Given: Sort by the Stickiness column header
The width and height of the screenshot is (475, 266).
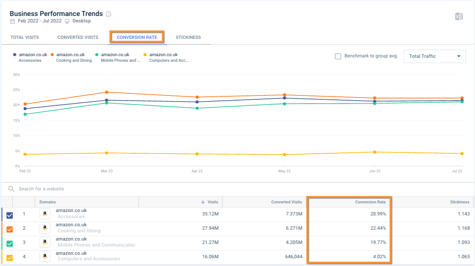Looking at the screenshot, I should pos(459,202).
